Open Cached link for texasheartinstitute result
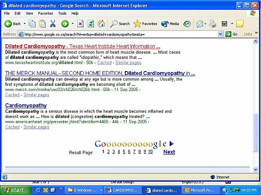261x195 pixels. coord(104,62)
